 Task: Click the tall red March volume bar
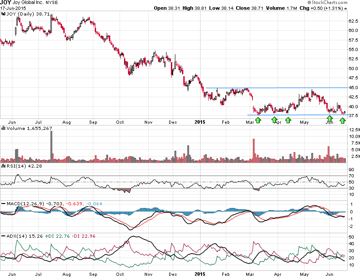click(x=254, y=151)
